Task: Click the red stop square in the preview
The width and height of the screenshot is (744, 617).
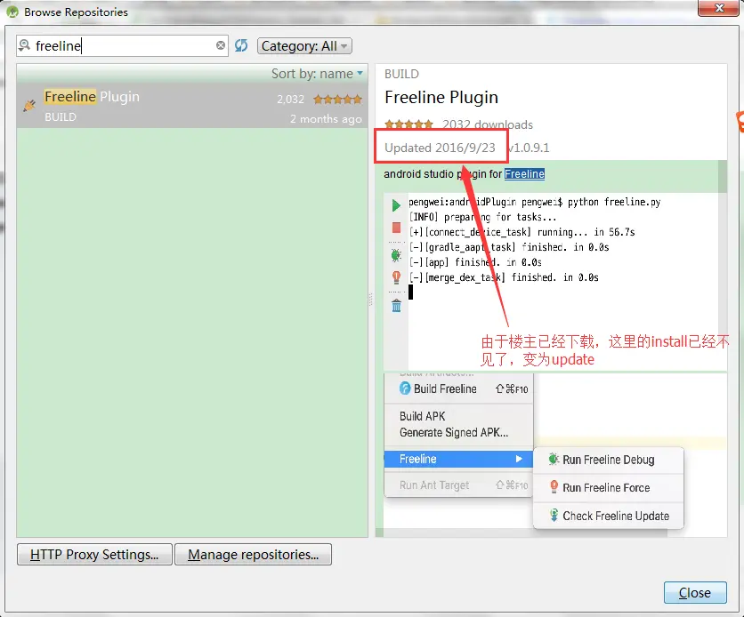Action: point(396,228)
